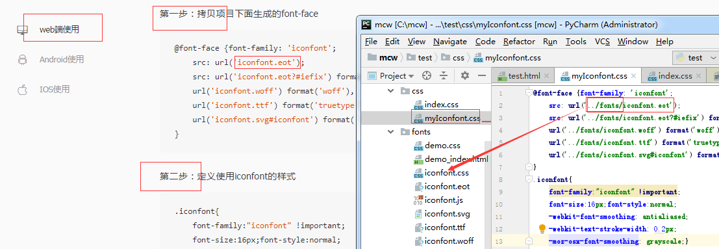The image size is (719, 249).
Task: Click the css folder breadcrumb
Action: 453,58
